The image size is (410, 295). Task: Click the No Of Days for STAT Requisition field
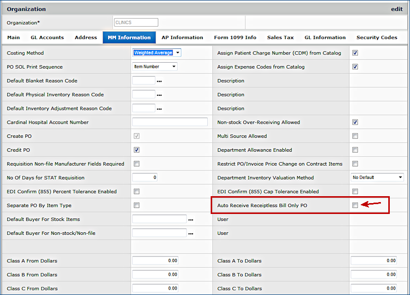pos(145,177)
